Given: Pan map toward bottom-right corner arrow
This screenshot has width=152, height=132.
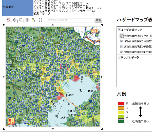Looking at the screenshot, I should pos(102,129).
